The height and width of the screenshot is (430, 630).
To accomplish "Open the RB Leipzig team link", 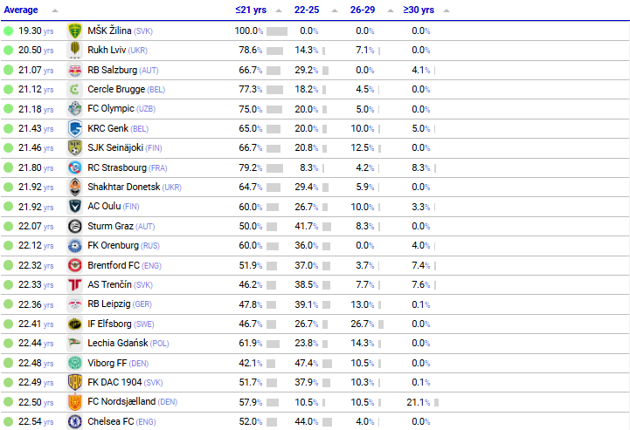I will click(112, 304).
